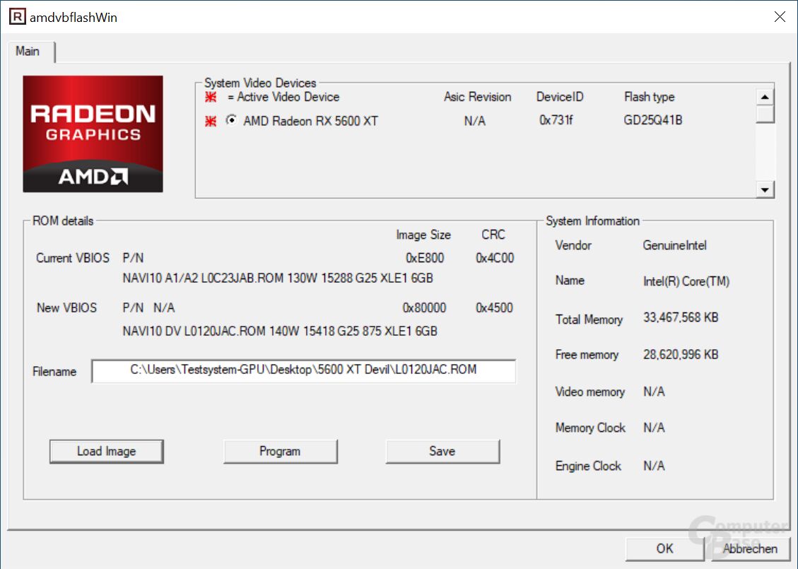Click the New VBIOS label
The height and width of the screenshot is (569, 798).
coord(66,308)
